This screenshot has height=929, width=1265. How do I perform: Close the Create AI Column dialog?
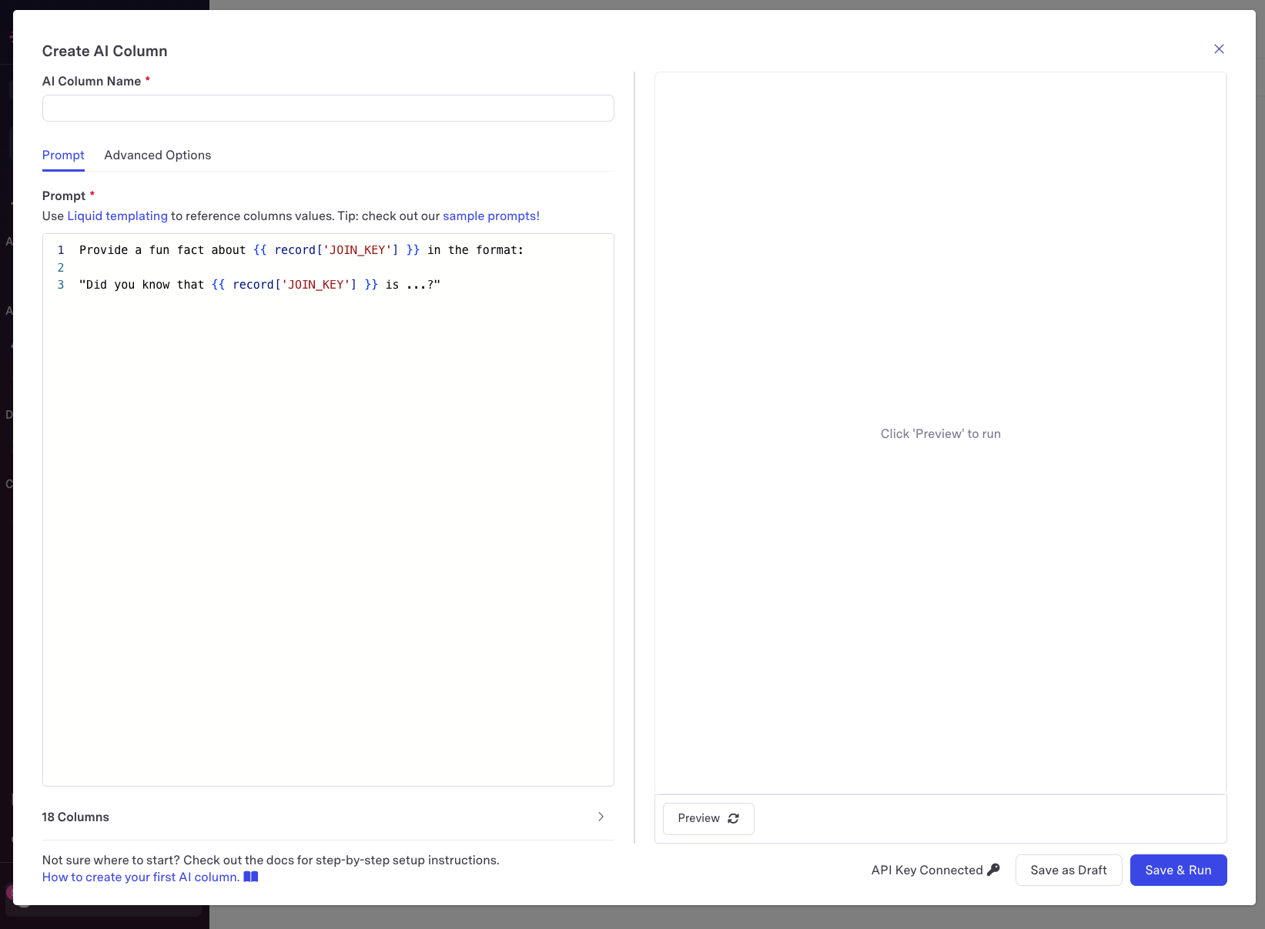[x=1219, y=49]
